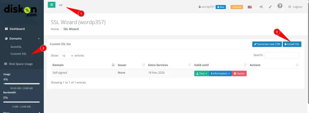Click the Unlocked status badge

237,7
